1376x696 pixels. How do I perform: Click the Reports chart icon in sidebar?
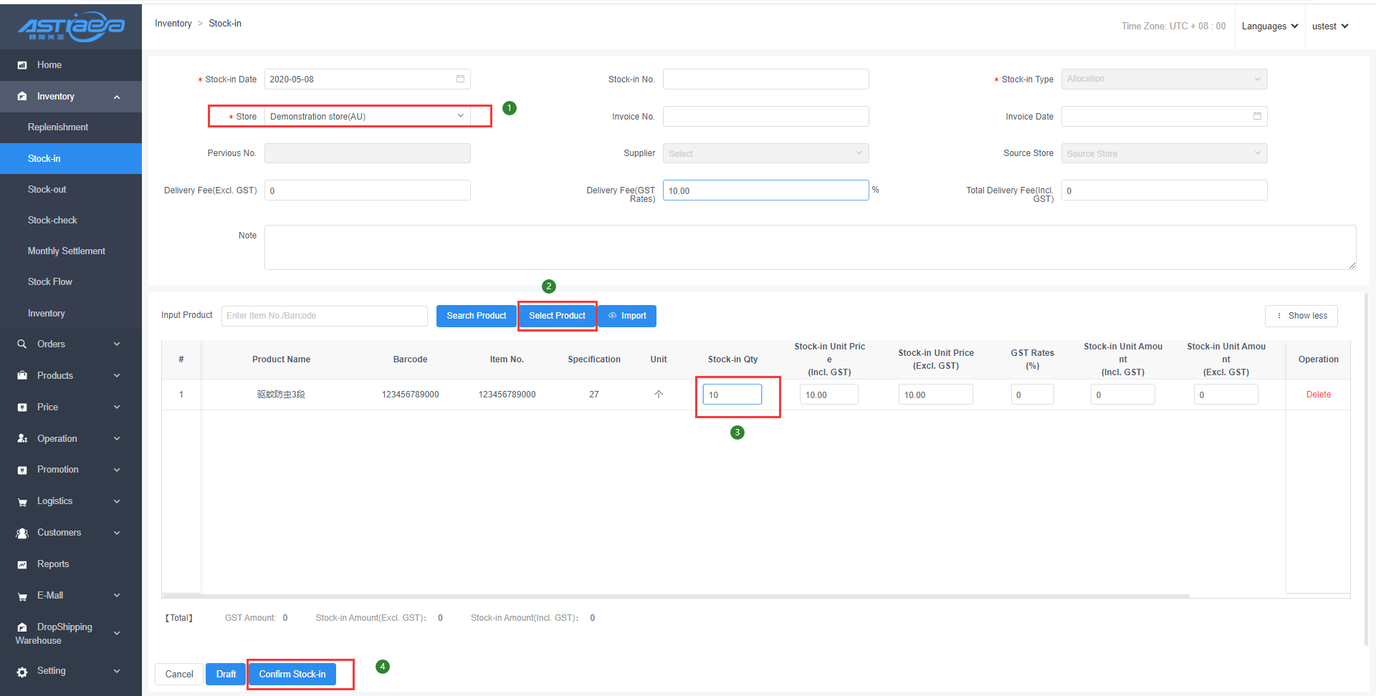point(22,565)
